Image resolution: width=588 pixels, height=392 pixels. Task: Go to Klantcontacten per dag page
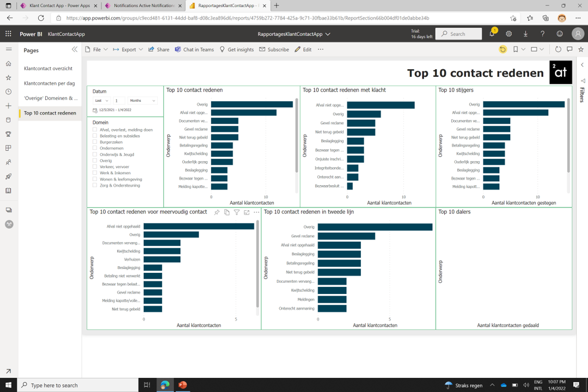pyautogui.click(x=50, y=83)
